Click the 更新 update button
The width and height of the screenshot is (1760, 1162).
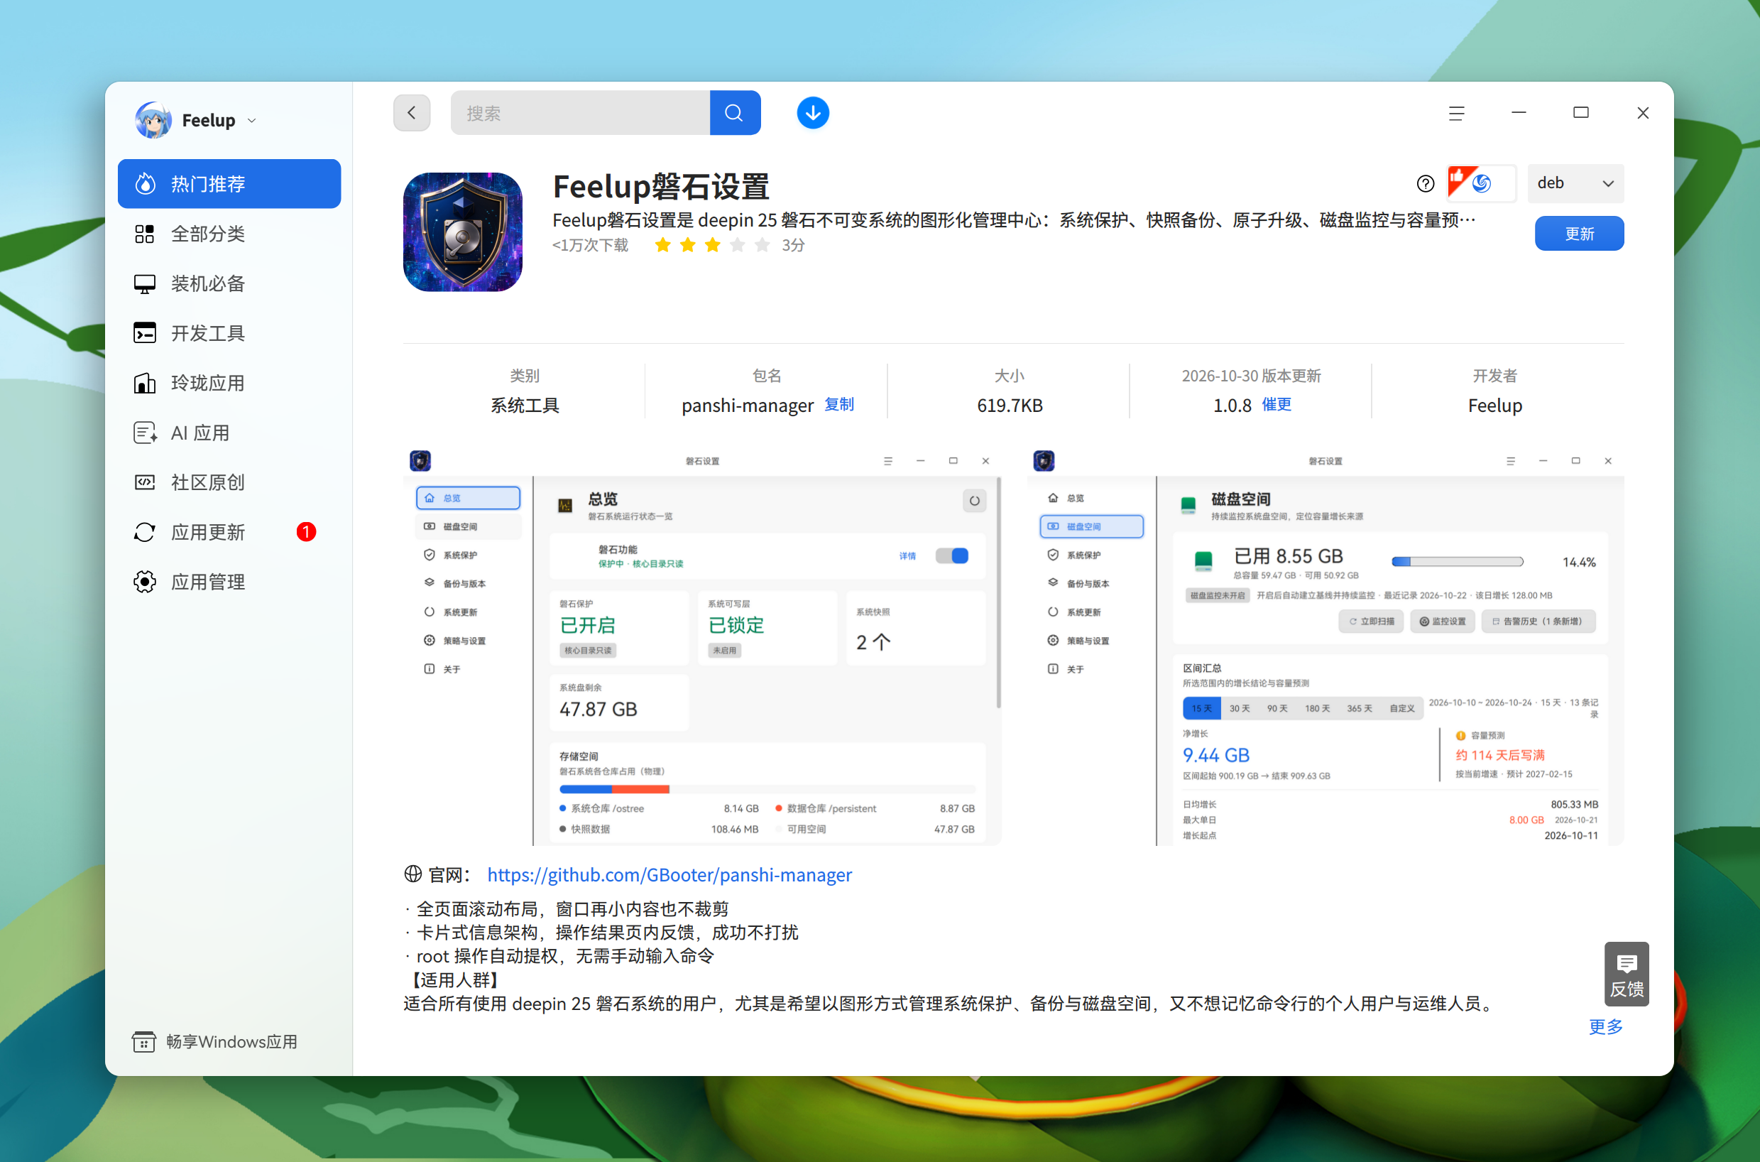[x=1578, y=234]
